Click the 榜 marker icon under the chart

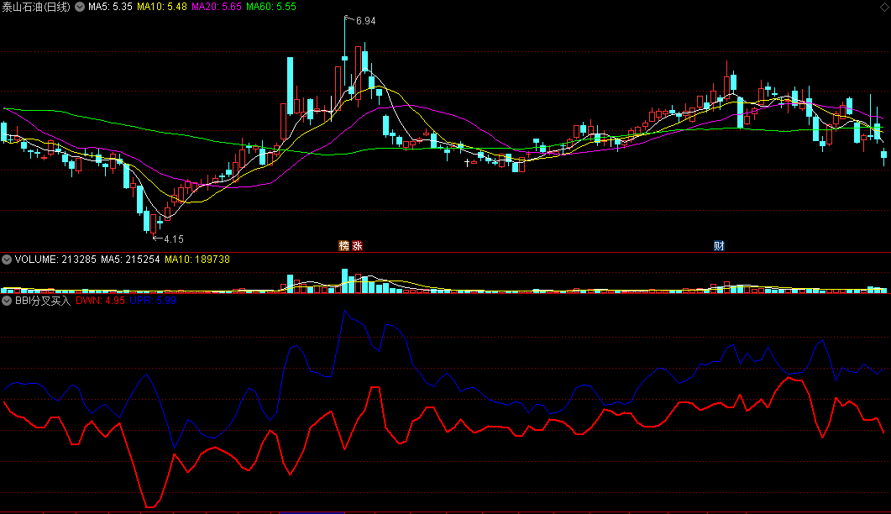point(343,245)
